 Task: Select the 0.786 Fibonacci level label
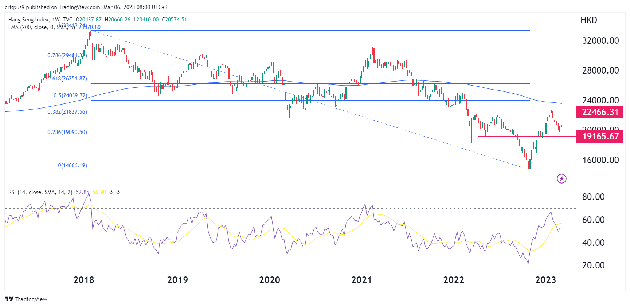[x=67, y=55]
